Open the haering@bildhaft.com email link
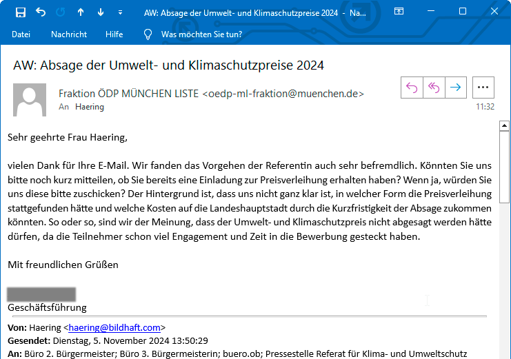This screenshot has height=359, width=511. click(x=114, y=327)
